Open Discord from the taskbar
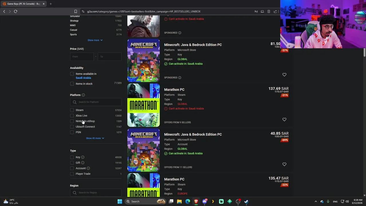 tap(204, 201)
